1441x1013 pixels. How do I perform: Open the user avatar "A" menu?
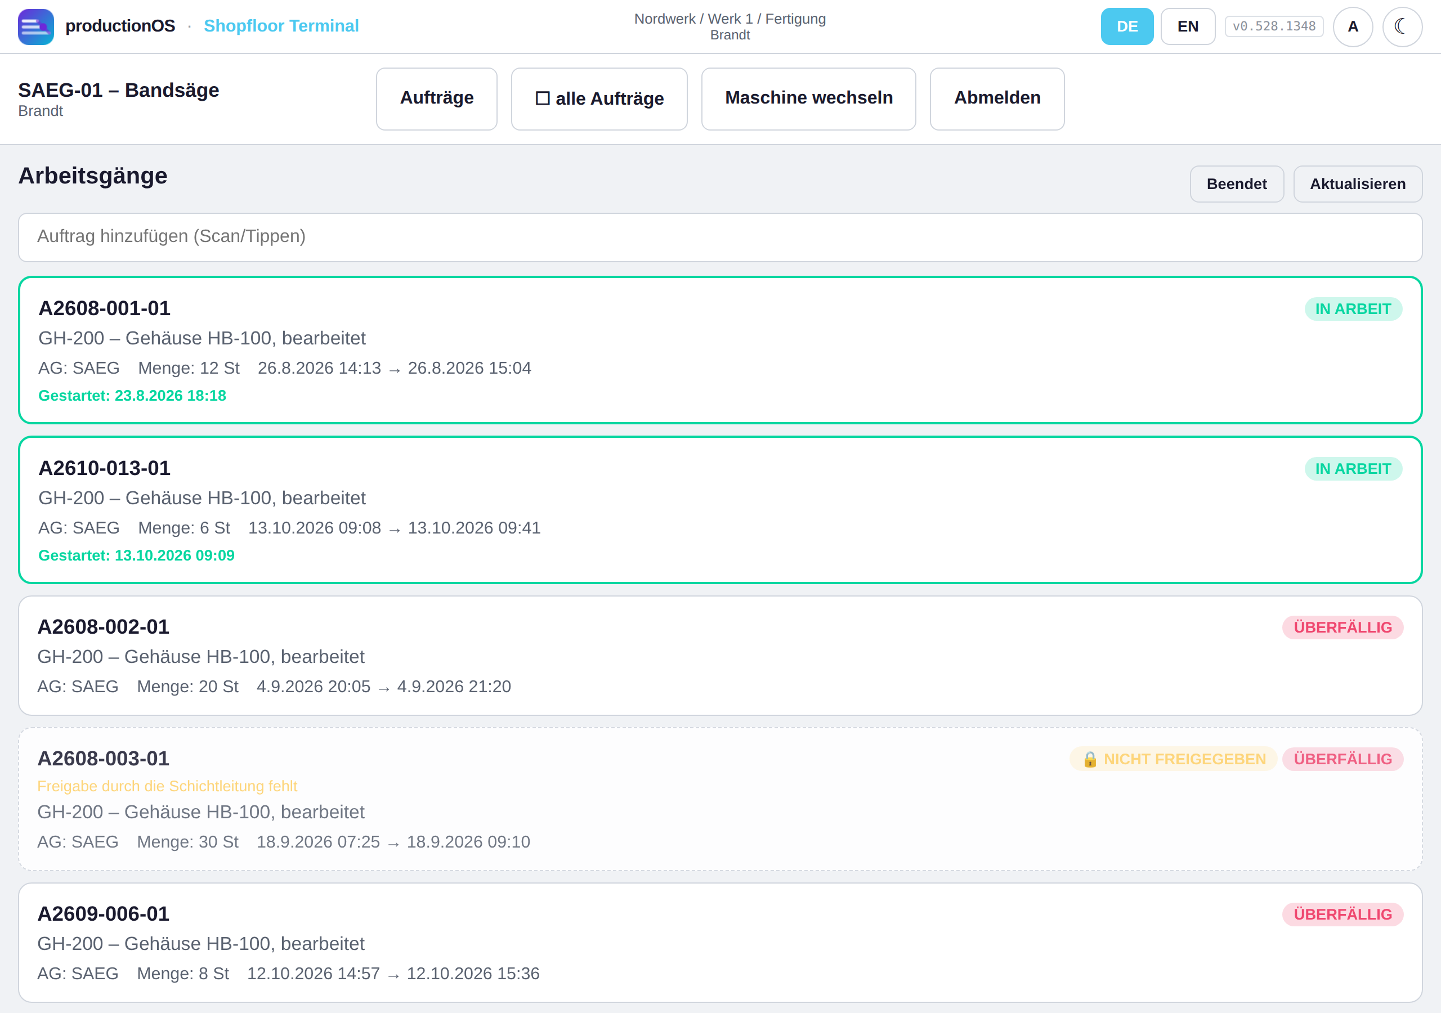tap(1353, 26)
